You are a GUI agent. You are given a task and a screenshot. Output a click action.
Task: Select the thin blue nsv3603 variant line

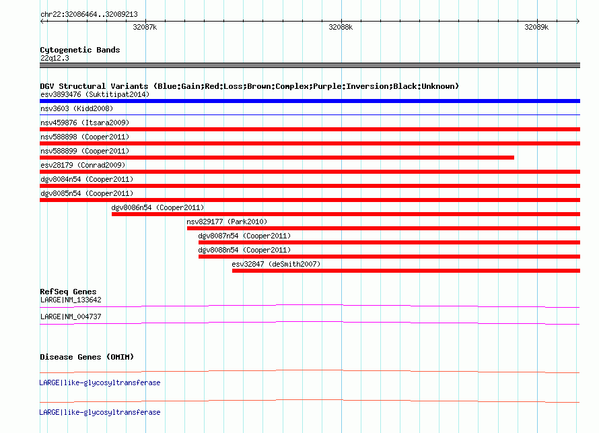(310, 114)
